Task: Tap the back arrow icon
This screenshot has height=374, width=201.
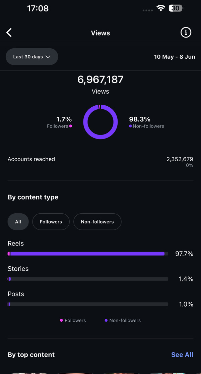Action: click(x=9, y=33)
